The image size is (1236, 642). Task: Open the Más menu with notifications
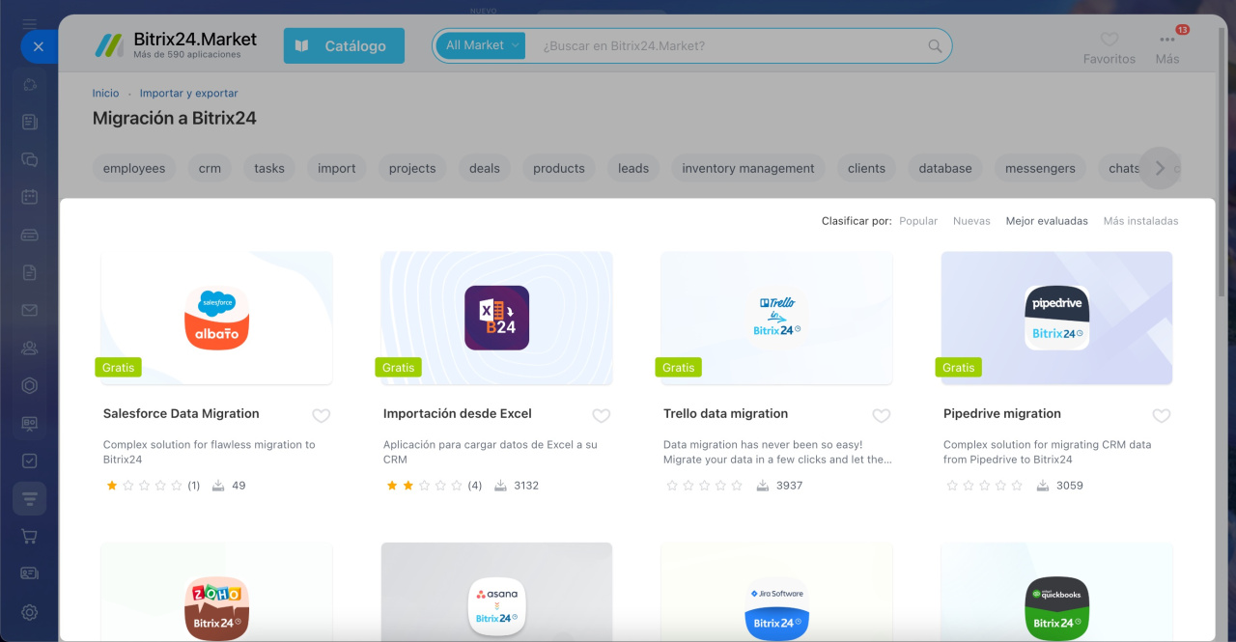pos(1167,47)
